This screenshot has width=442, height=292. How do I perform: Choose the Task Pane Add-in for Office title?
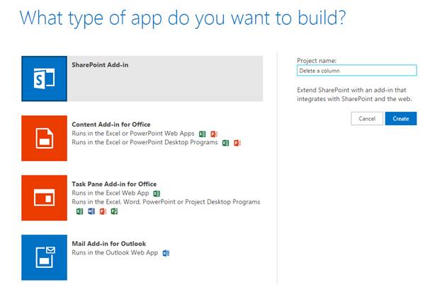click(x=114, y=184)
